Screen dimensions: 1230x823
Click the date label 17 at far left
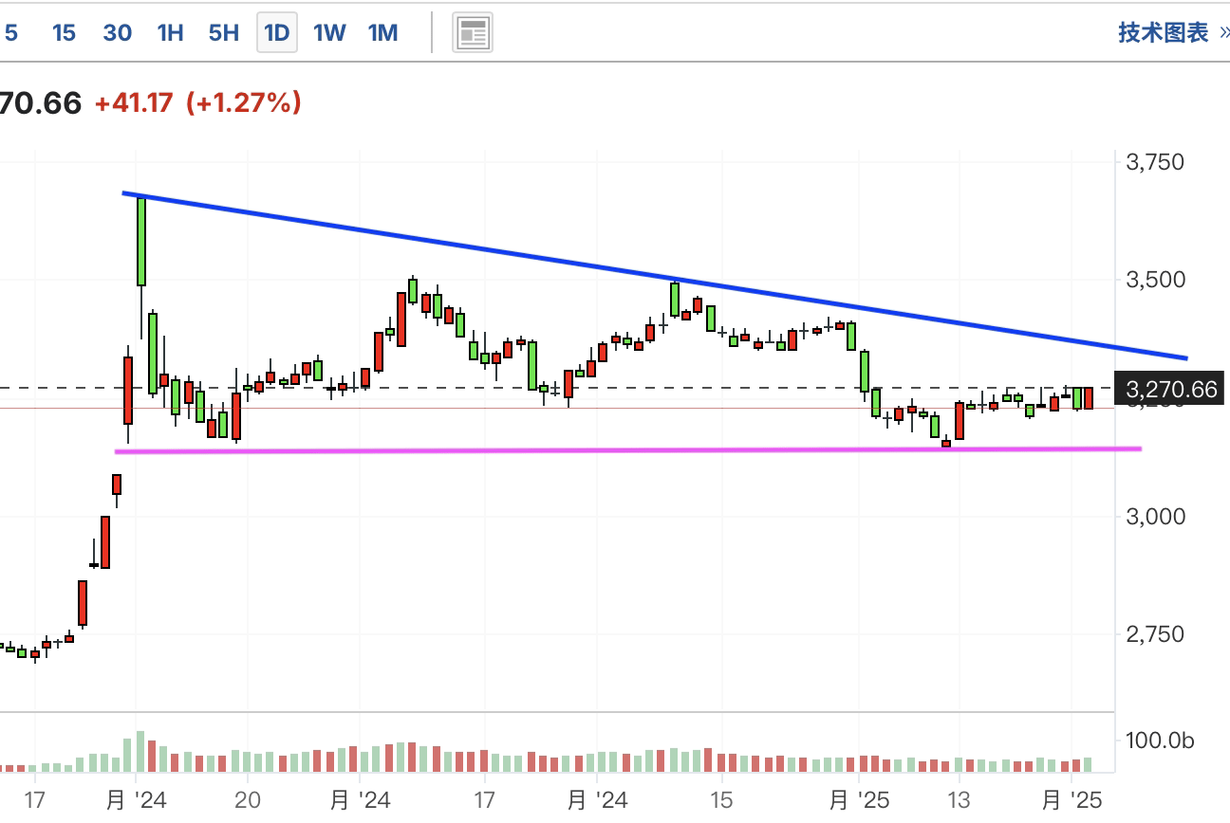pyautogui.click(x=35, y=800)
